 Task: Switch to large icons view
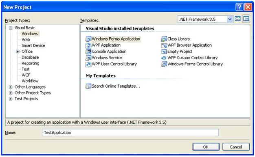pyautogui.click(x=238, y=19)
